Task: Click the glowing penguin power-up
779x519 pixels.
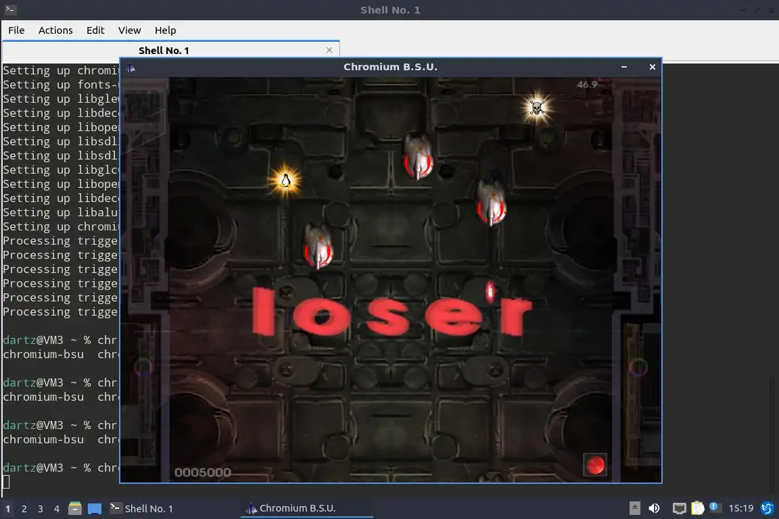Action: [285, 180]
